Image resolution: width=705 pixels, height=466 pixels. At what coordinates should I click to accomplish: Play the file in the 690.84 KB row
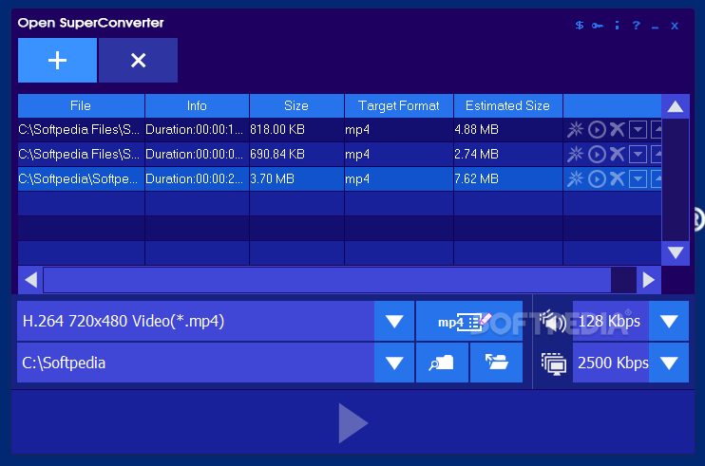tap(597, 155)
